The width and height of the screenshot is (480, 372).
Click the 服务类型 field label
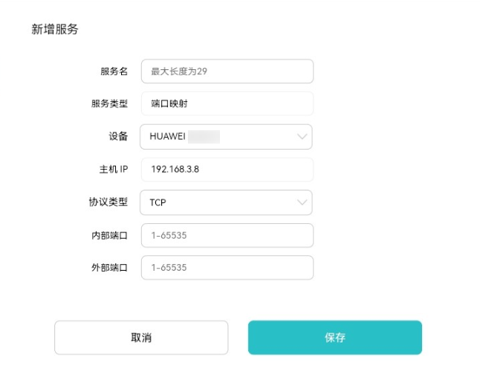108,104
